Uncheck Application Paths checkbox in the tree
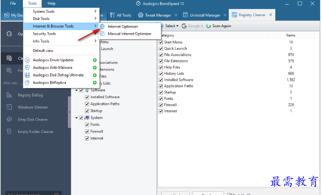Viewport: 322px width, 195px height. tap(87, 104)
